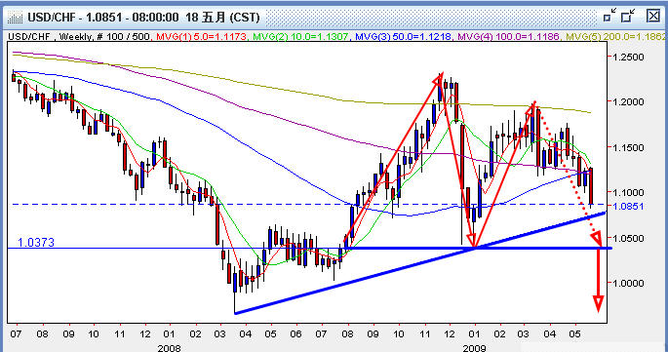Click the 1.0000 price axis label
The image size is (668, 352).
628,283
